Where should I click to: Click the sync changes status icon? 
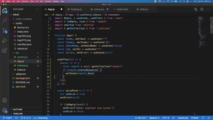(16, 118)
